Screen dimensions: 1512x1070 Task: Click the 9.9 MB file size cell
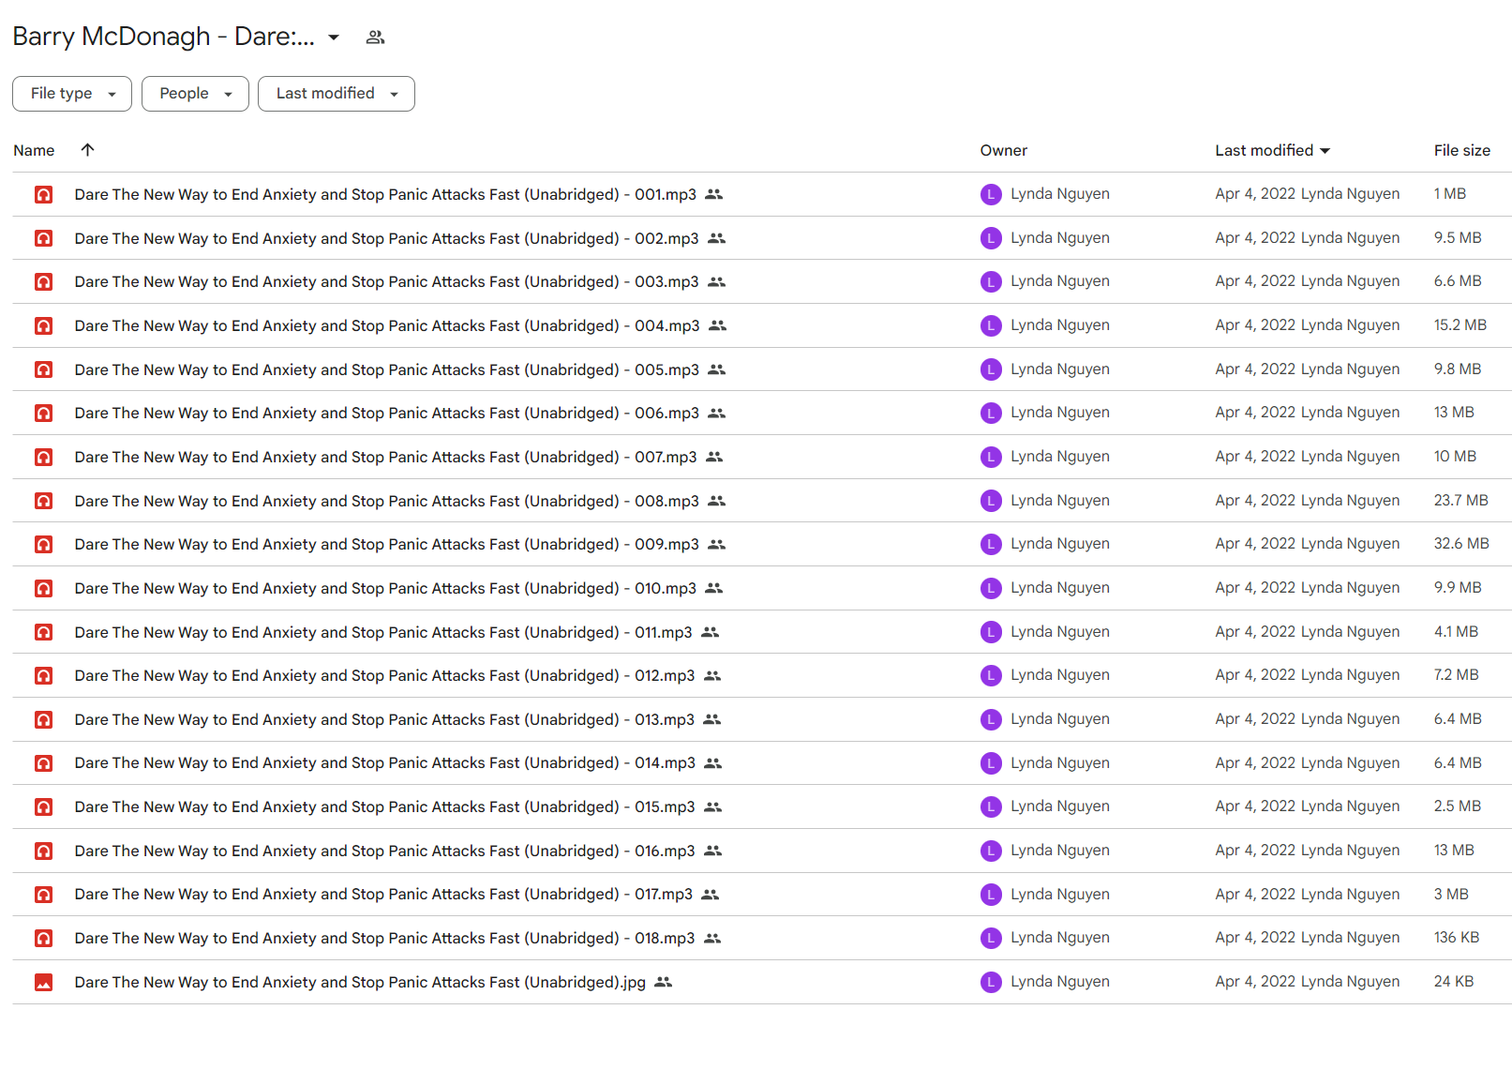[1458, 588]
